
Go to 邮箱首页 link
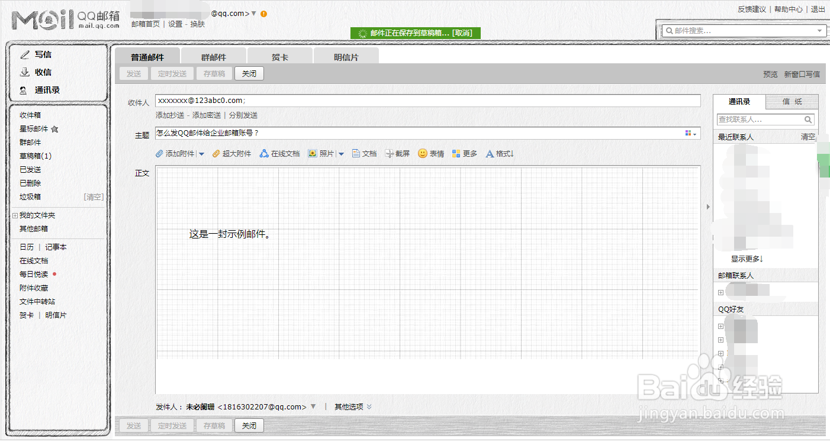[x=146, y=24]
